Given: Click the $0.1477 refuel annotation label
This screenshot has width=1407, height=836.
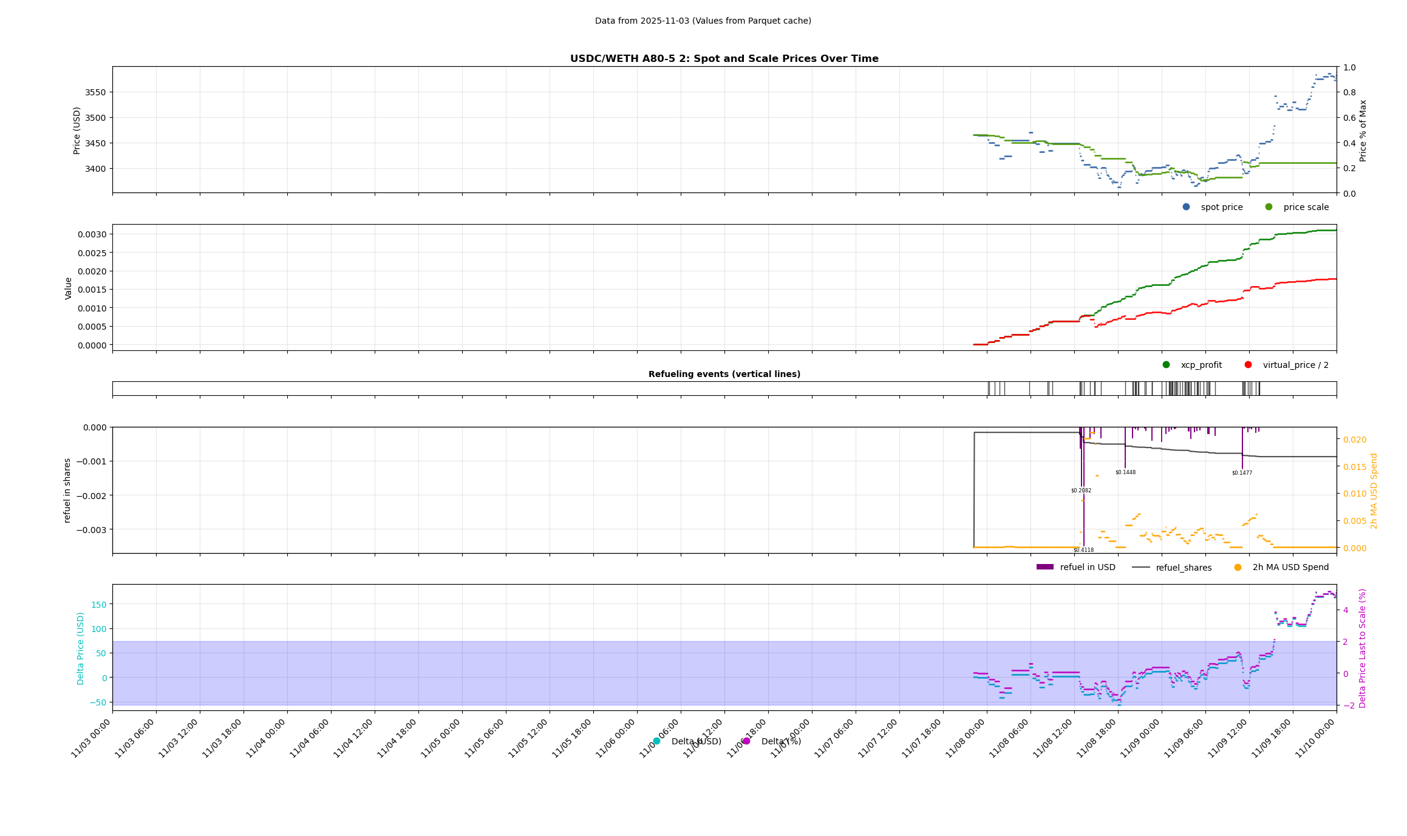Looking at the screenshot, I should [1242, 473].
